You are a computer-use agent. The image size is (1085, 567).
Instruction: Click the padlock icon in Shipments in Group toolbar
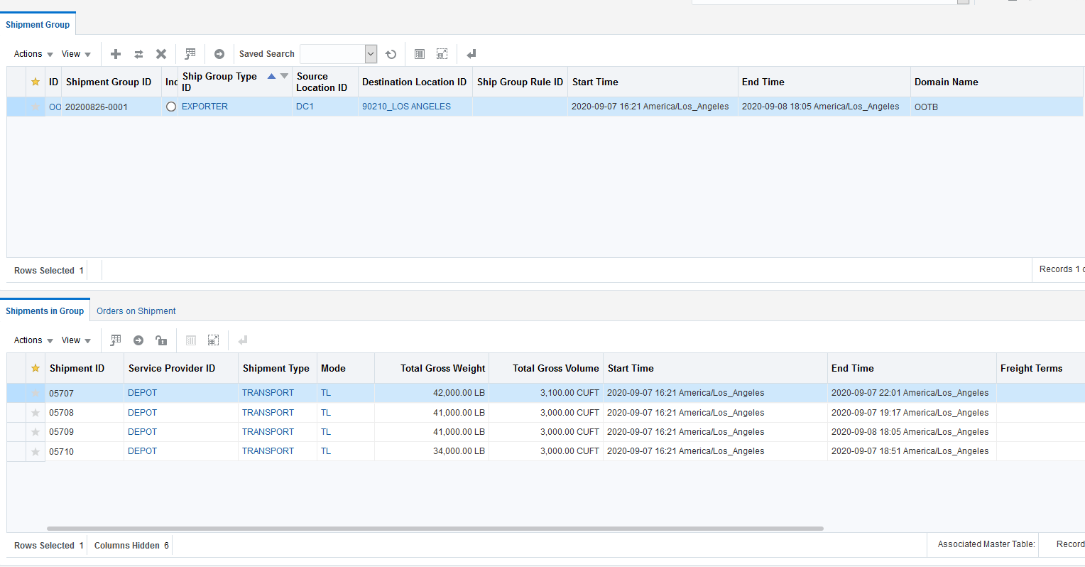(161, 340)
